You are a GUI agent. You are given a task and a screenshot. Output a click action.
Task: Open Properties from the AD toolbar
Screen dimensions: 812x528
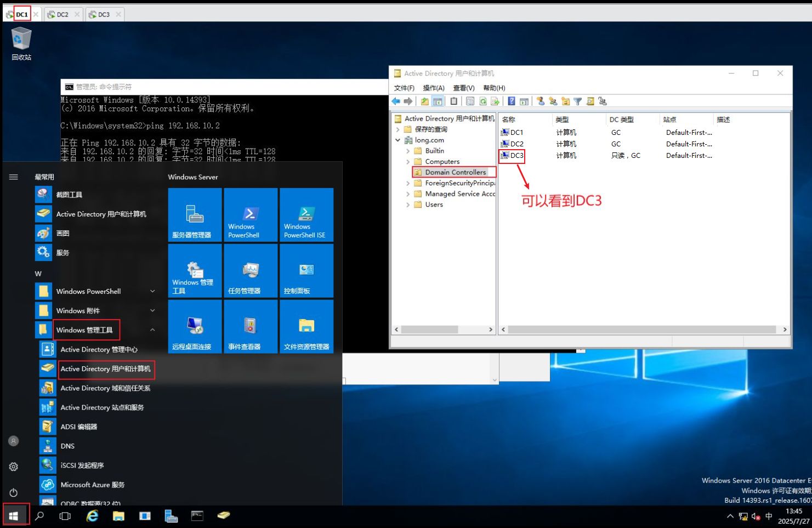point(470,101)
